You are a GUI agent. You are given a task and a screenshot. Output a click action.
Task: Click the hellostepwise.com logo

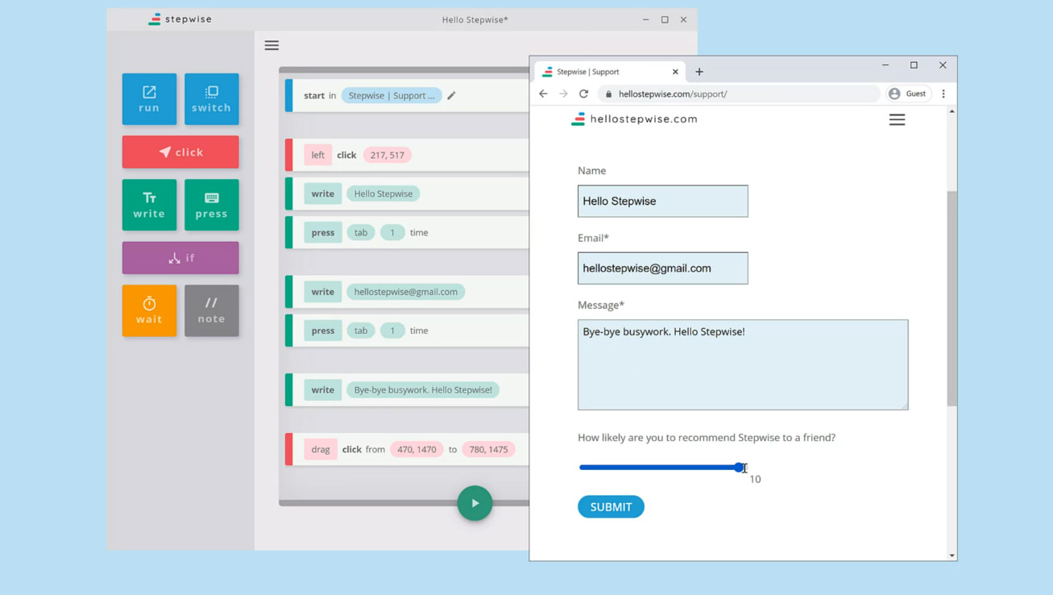click(x=634, y=119)
